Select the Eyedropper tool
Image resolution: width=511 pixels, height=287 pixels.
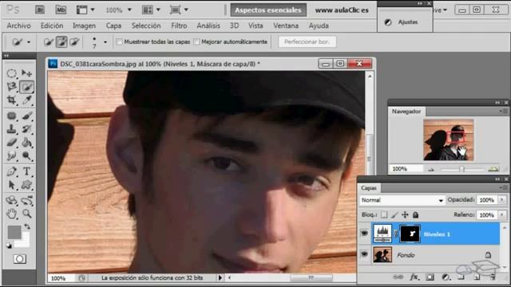pyautogui.click(x=26, y=100)
